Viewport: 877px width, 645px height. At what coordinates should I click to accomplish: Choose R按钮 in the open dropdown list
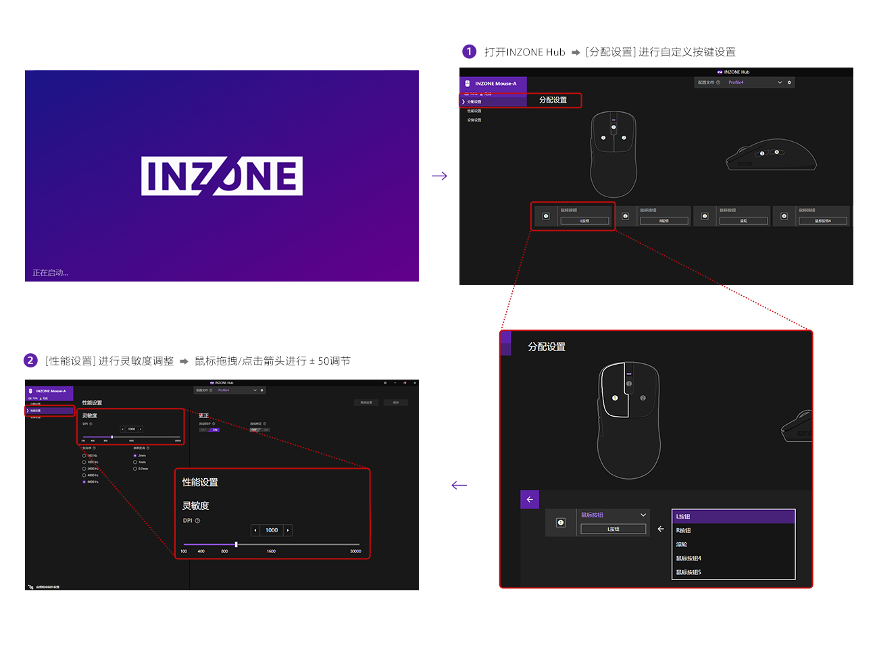point(734,530)
